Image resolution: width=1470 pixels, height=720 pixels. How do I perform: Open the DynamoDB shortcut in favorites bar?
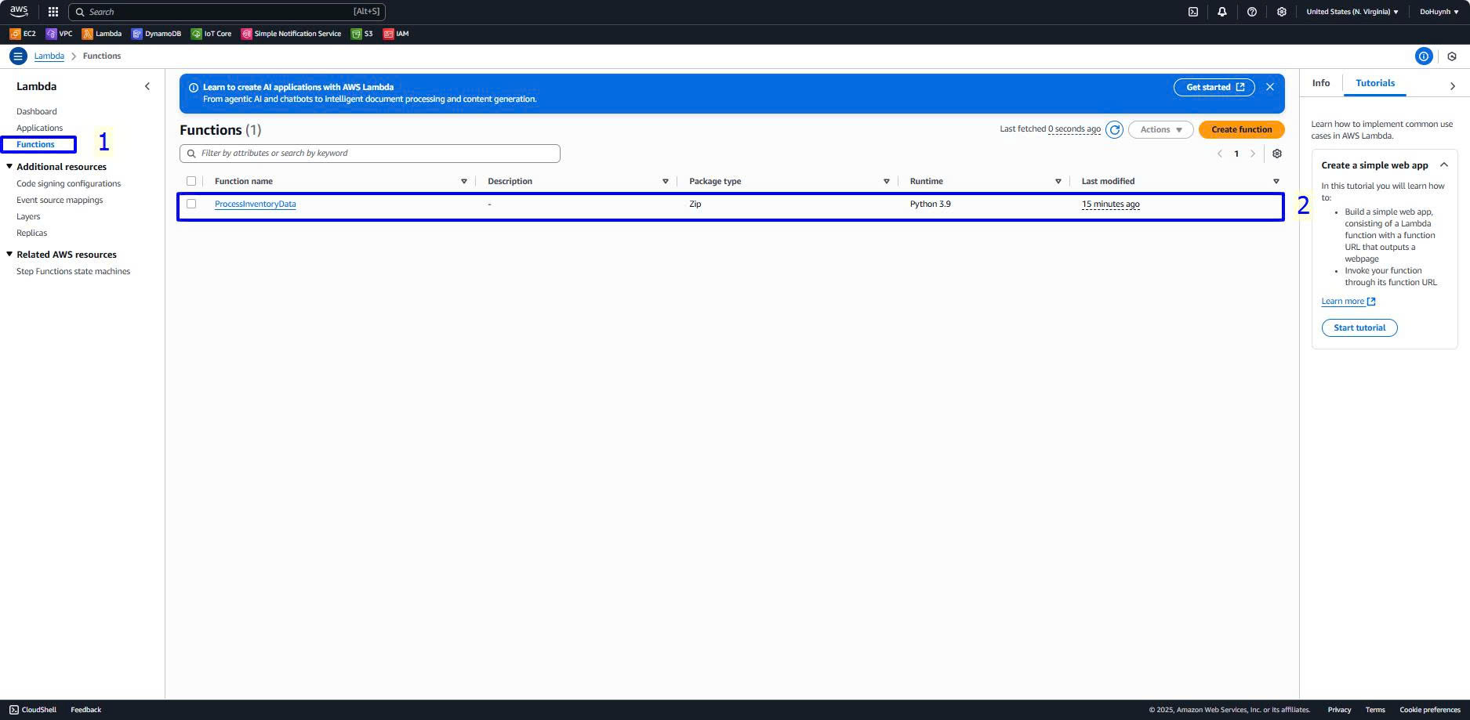click(x=156, y=34)
